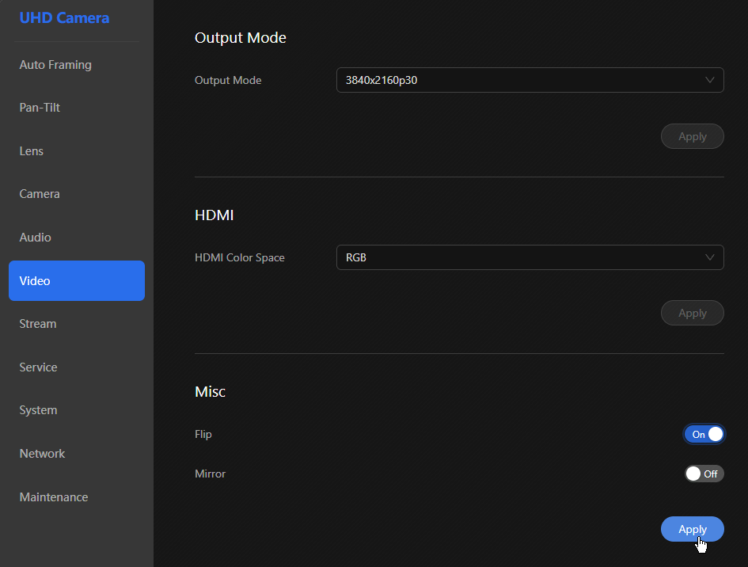Click Apply under Output Mode

click(x=692, y=136)
